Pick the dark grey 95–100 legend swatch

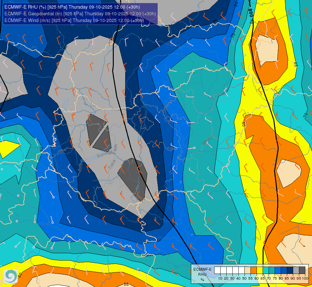302,270
